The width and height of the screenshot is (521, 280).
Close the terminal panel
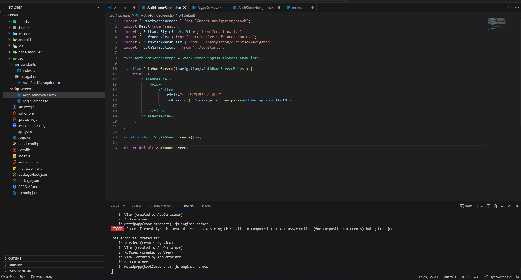(517, 206)
